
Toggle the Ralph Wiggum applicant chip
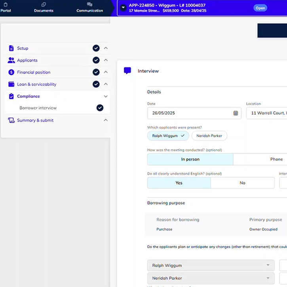click(168, 136)
